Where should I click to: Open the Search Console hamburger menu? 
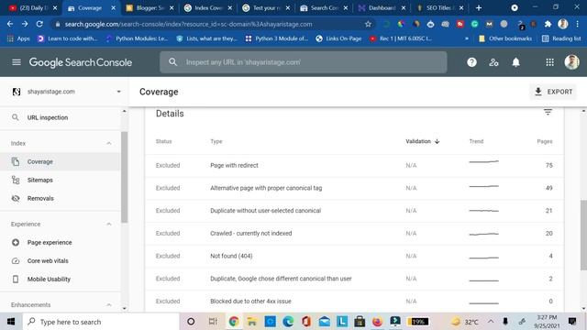coord(17,62)
